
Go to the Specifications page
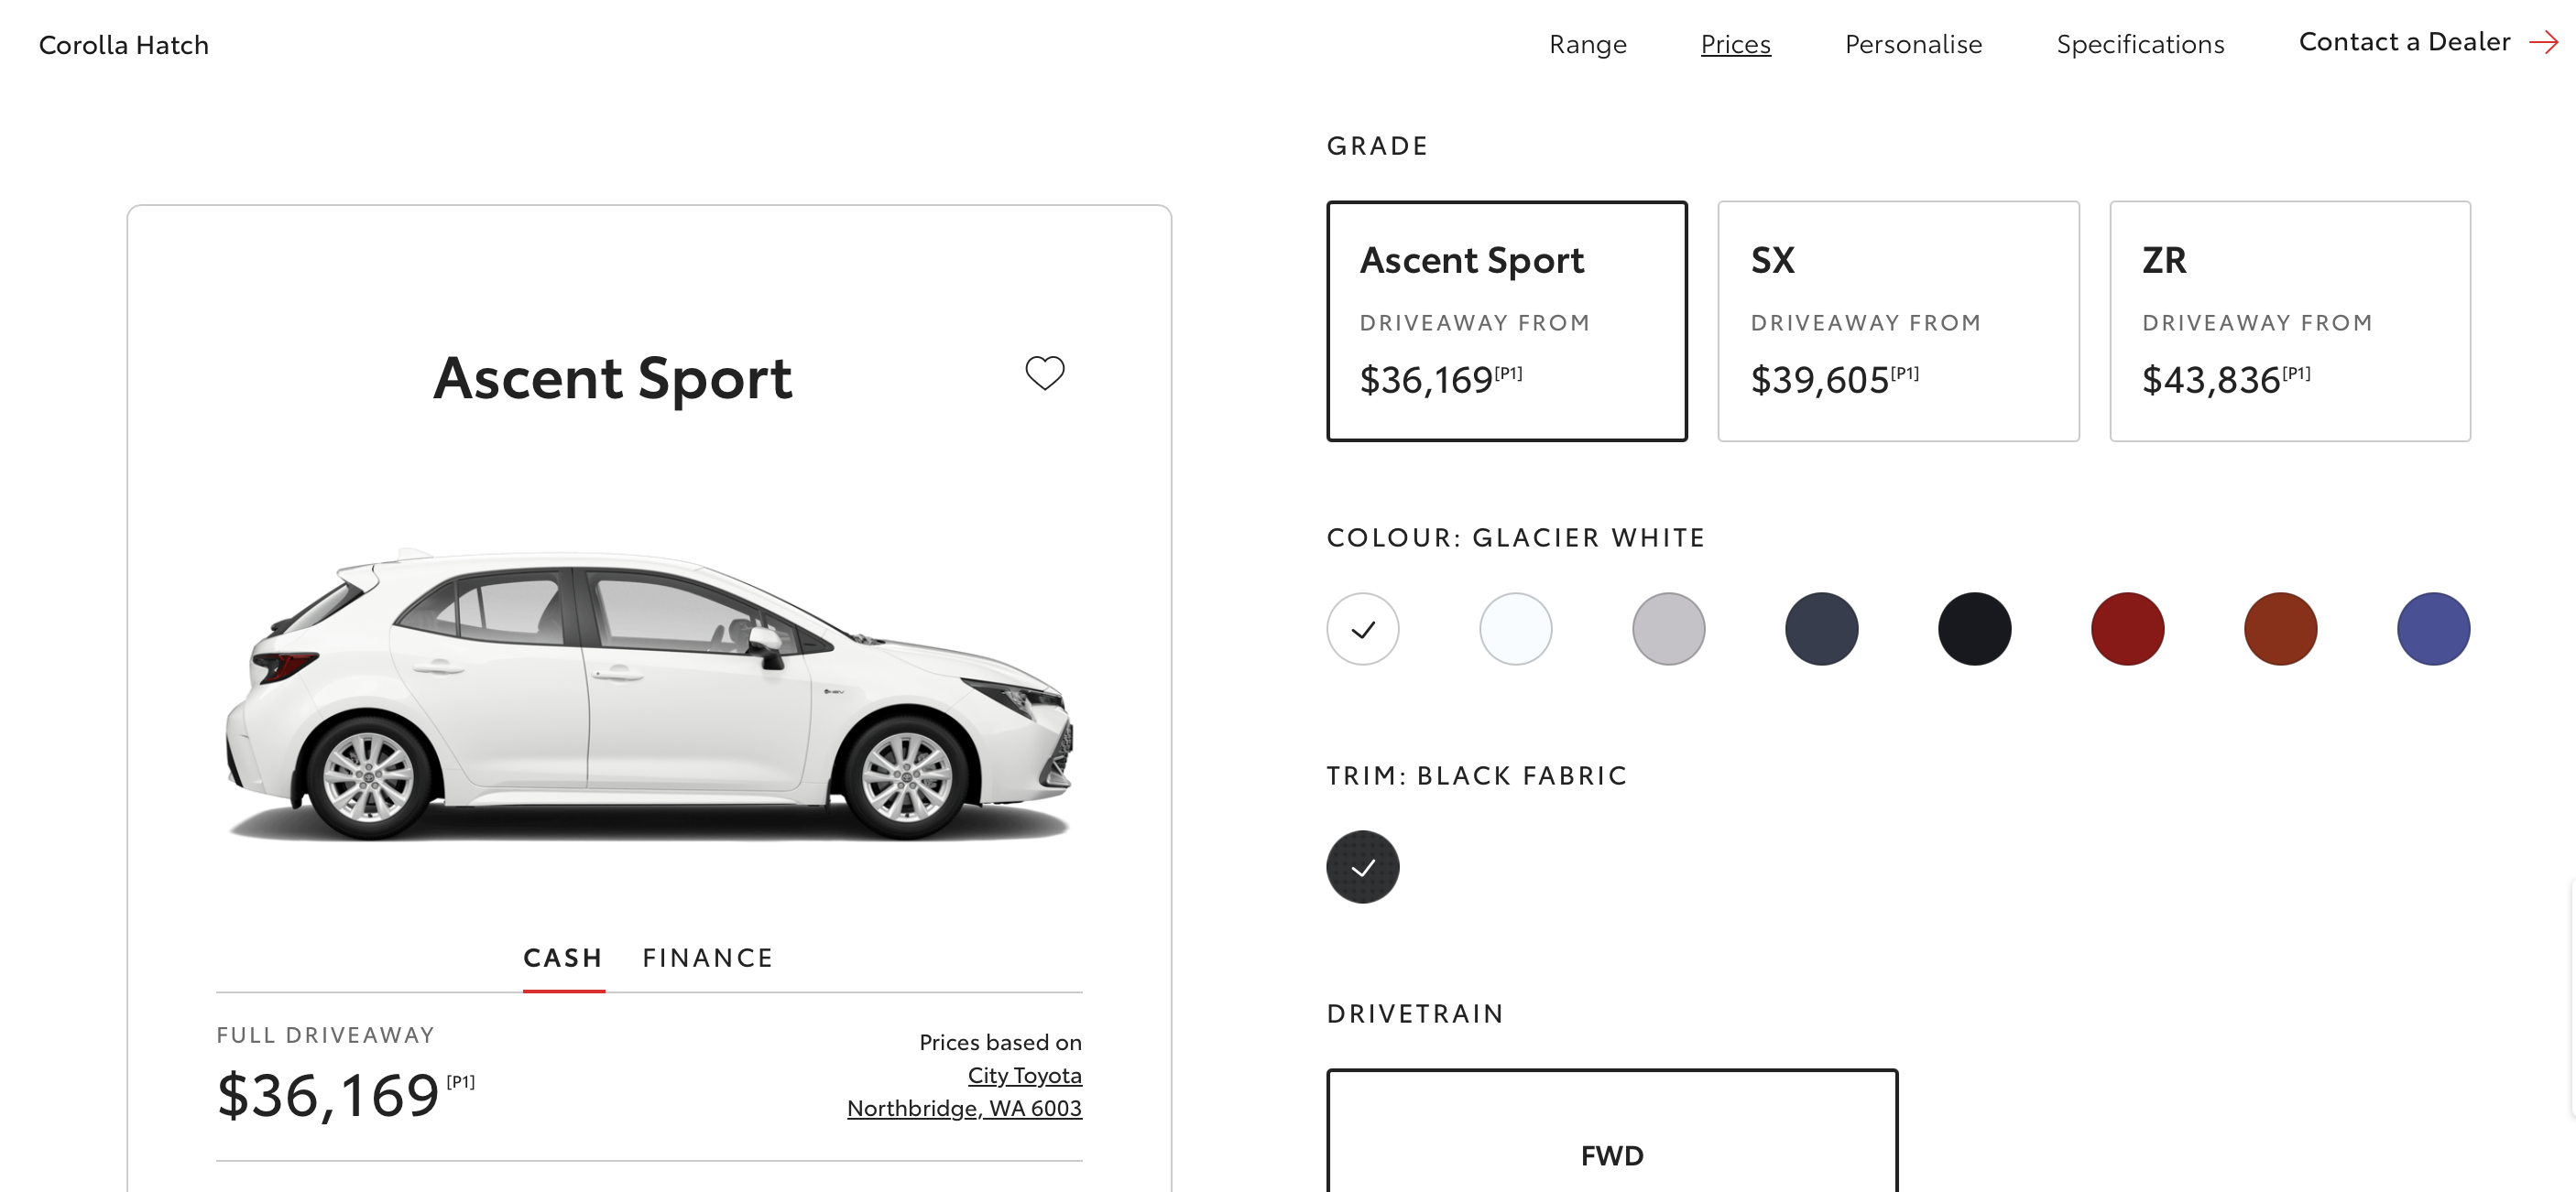(2140, 44)
